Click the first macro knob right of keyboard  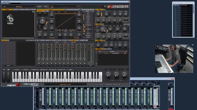(108, 74)
